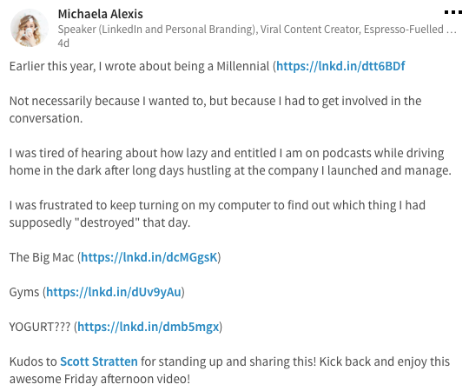Click the "Gyms" text label

(x=24, y=292)
